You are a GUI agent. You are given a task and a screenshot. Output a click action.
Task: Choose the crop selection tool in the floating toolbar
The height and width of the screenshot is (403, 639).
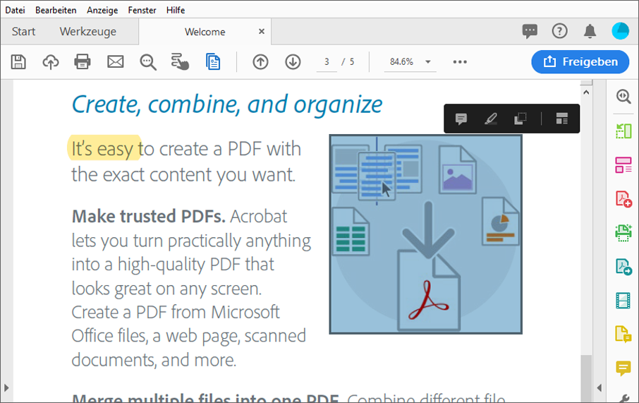point(520,119)
